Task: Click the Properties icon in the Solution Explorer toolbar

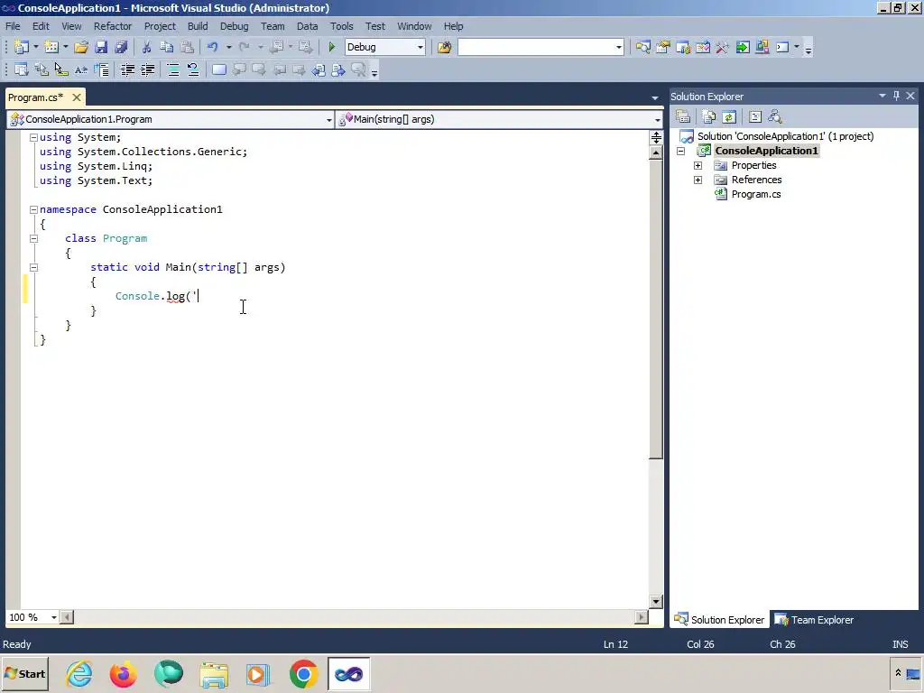Action: click(683, 116)
